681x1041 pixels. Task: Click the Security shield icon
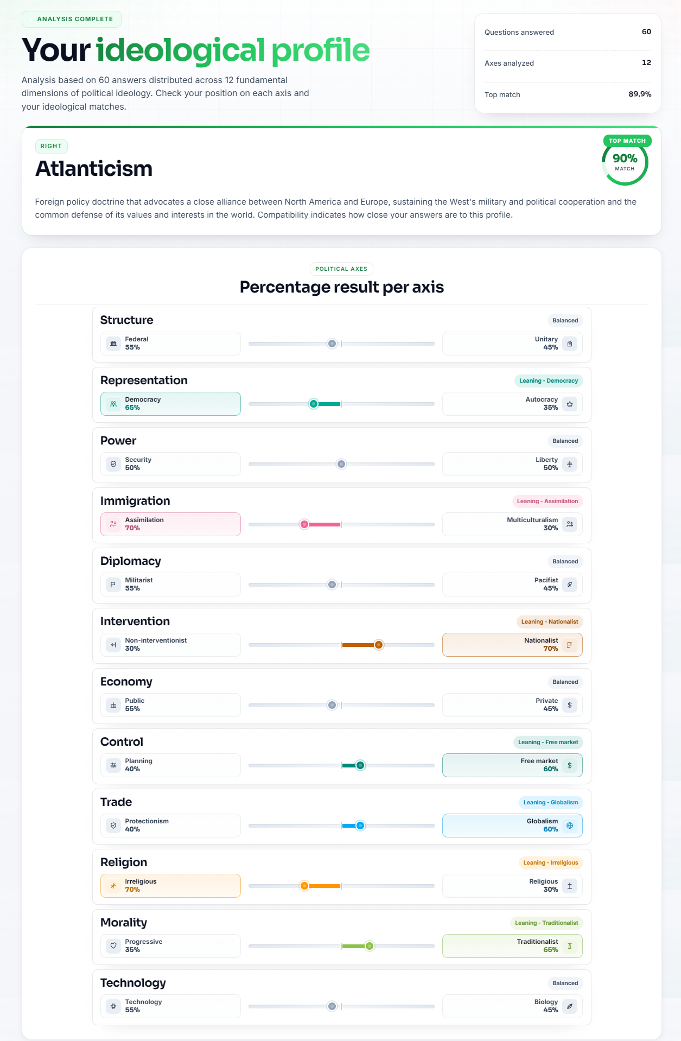coord(113,464)
